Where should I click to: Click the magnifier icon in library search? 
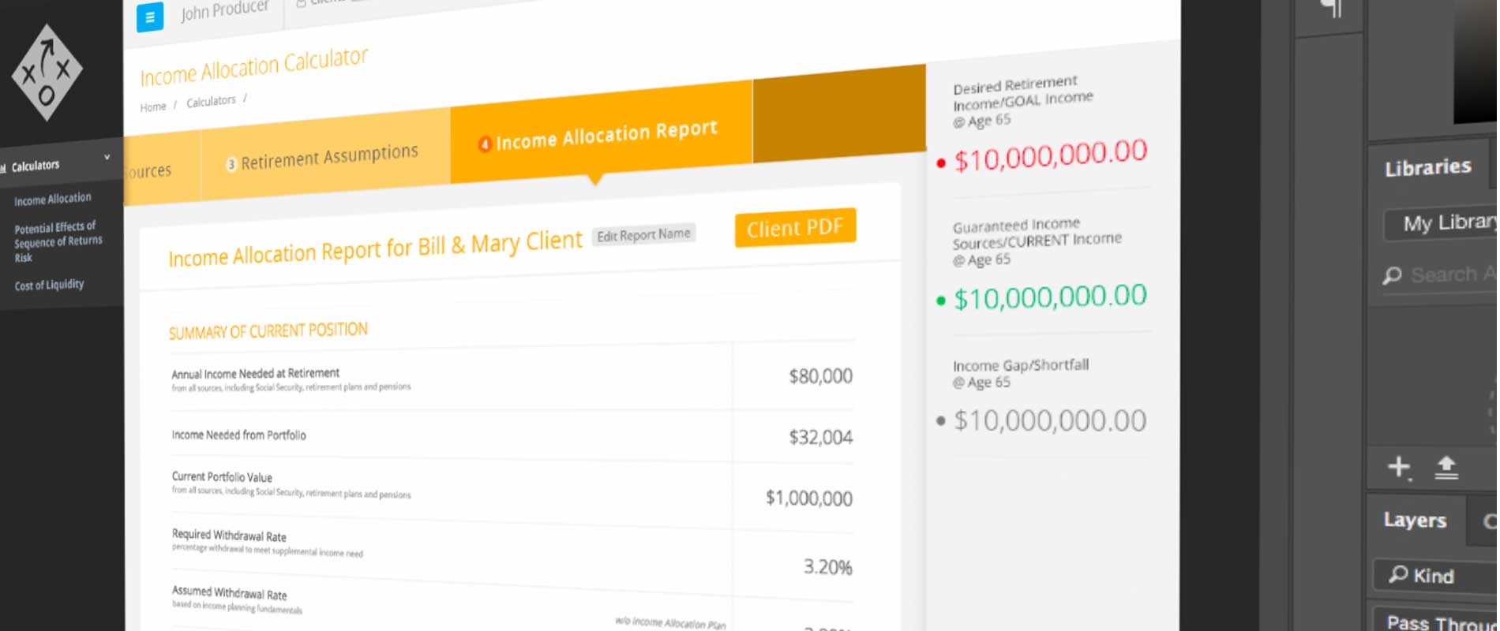point(1392,275)
